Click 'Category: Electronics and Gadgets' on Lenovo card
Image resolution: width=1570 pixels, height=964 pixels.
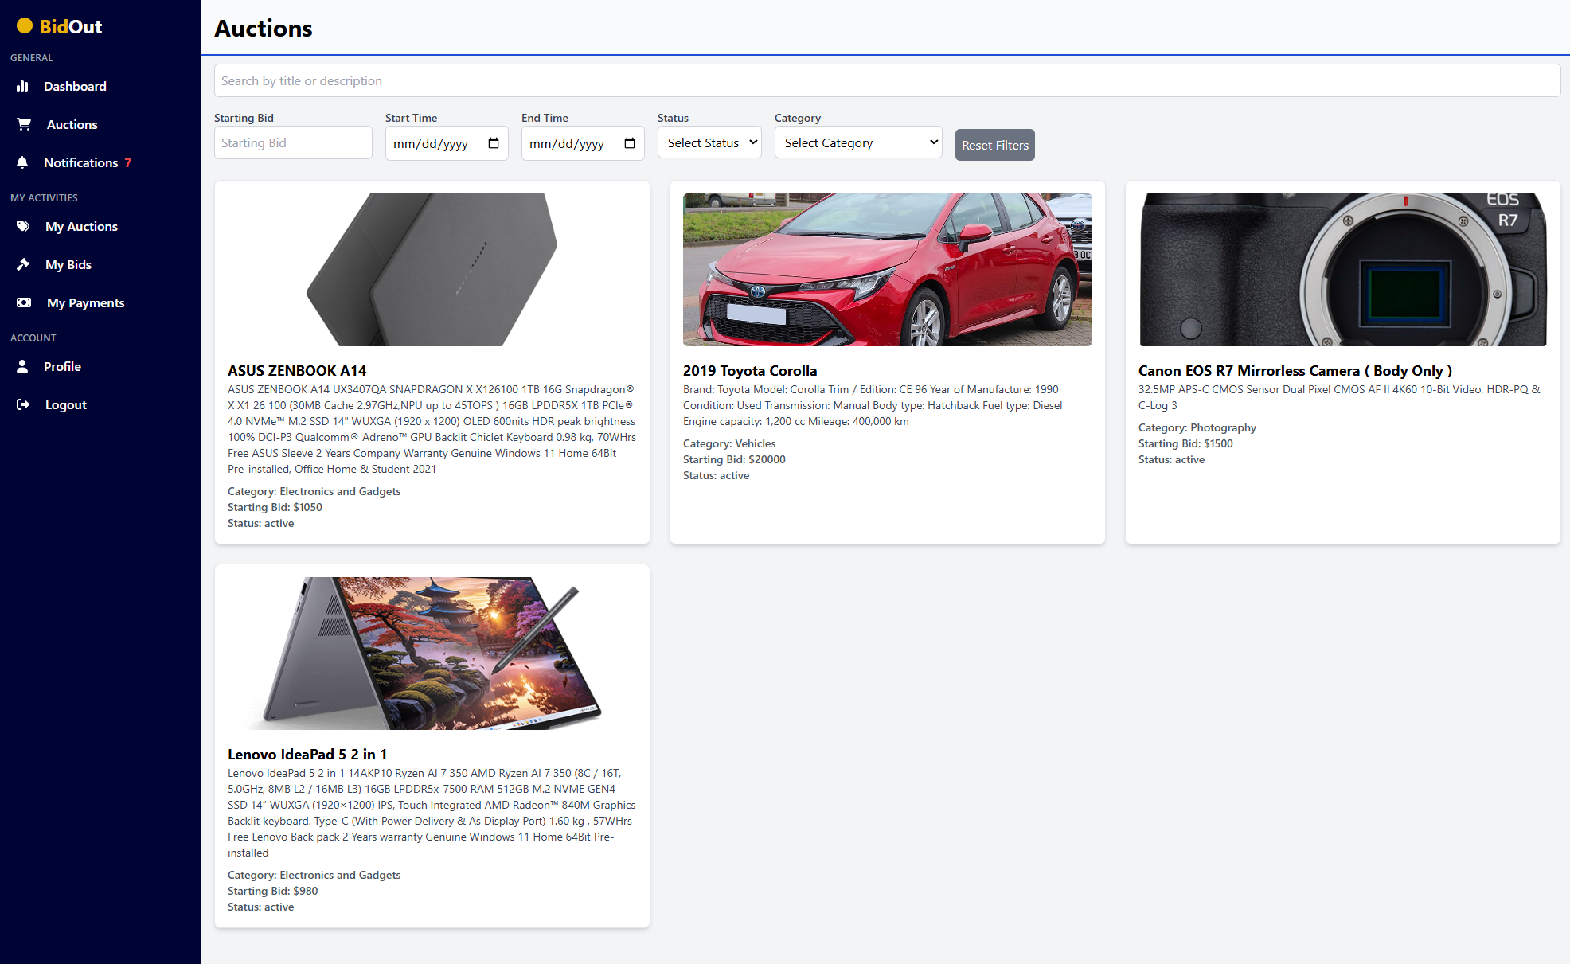click(x=314, y=875)
